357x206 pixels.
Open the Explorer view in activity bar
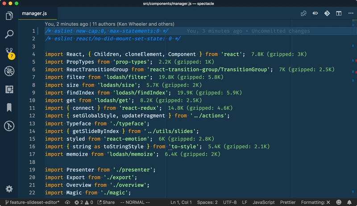[x=9, y=16]
